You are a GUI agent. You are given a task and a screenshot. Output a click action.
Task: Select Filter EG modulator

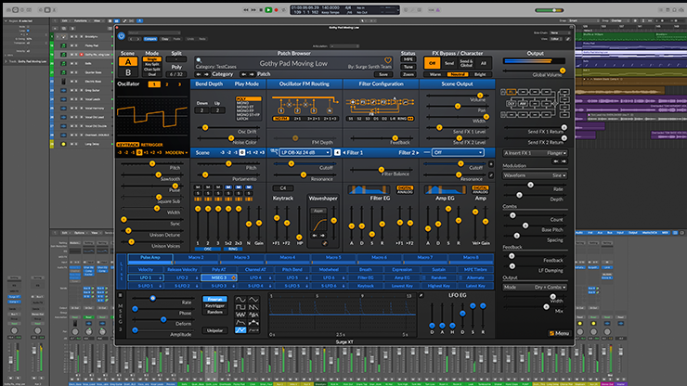(x=366, y=277)
